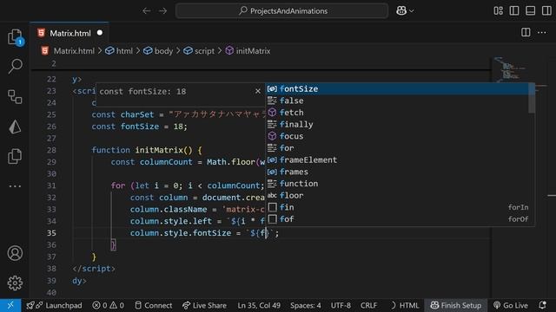The height and width of the screenshot is (312, 556).
Task: Choose the fetch suggestion
Action: (x=397, y=113)
